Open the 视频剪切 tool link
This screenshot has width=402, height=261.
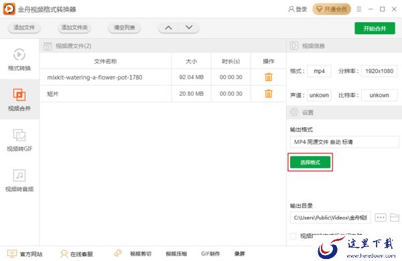click(141, 254)
